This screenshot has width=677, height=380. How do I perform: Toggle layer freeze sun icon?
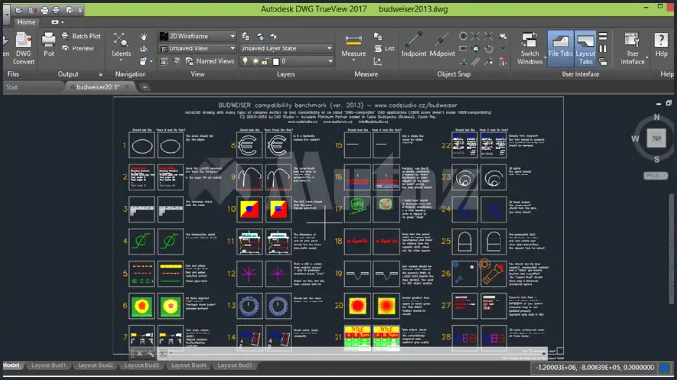[255, 61]
